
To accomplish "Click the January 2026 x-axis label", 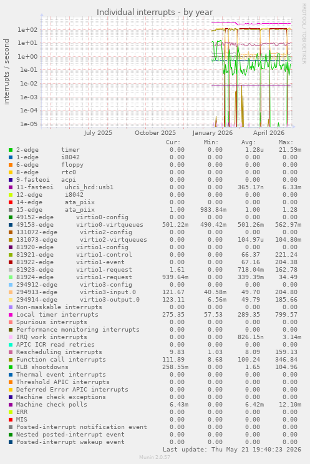I will 213,133.
